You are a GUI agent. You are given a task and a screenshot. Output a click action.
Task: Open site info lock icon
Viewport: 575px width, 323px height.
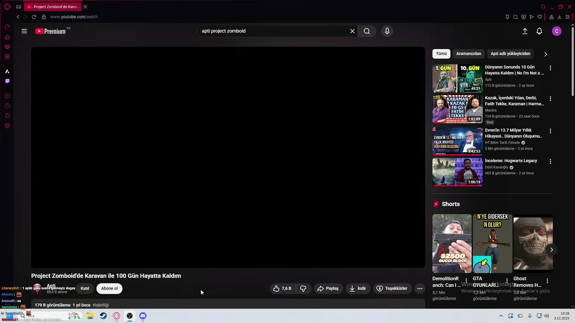point(44,17)
